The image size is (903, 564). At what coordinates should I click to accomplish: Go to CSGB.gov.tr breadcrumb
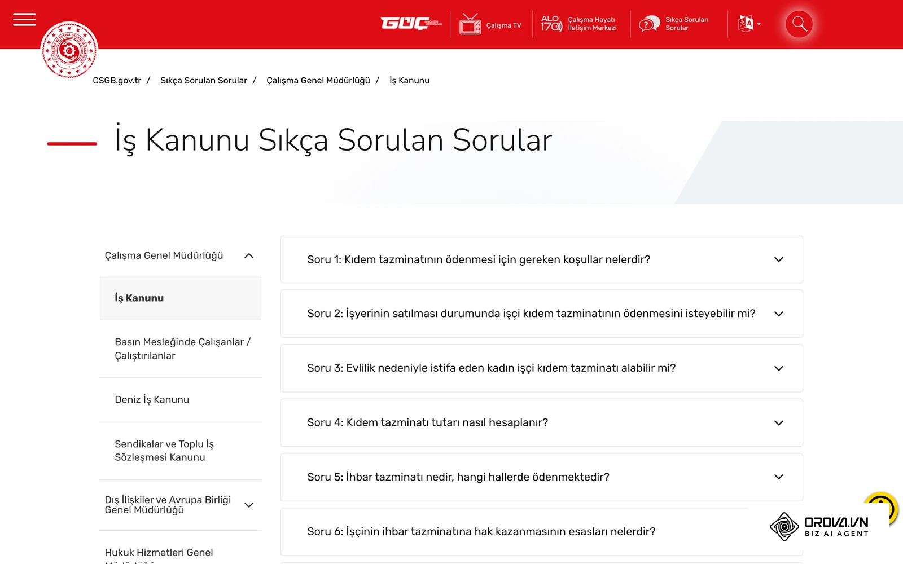tap(117, 81)
